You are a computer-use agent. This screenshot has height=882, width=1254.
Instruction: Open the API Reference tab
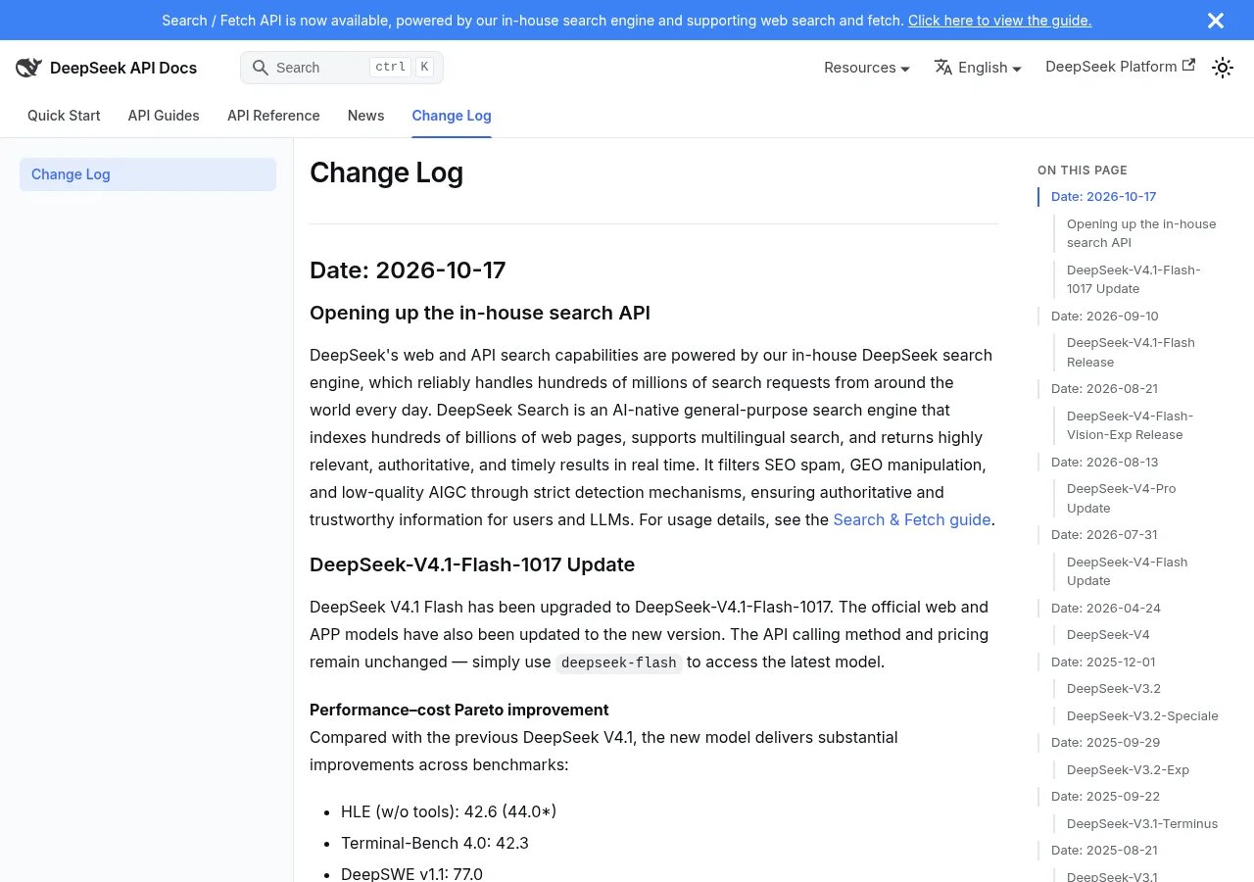tap(273, 116)
